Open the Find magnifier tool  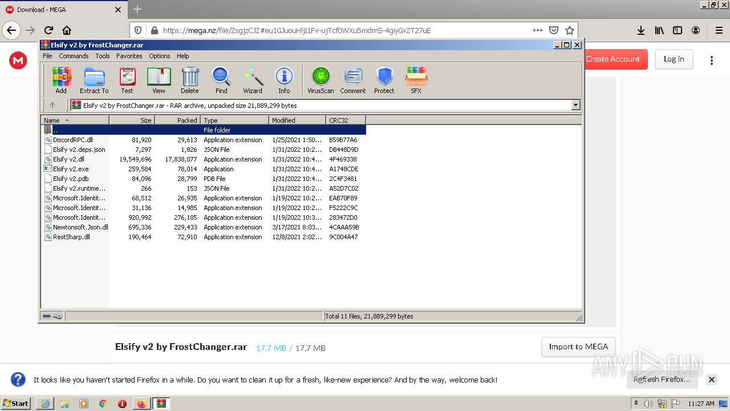221,80
